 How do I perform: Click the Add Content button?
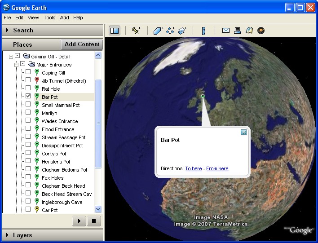(82, 44)
